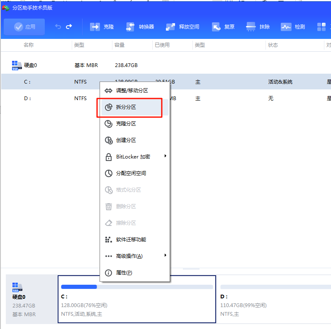Open Properties (属性) from context menu
This screenshot has height=329, width=331.
coord(124,273)
